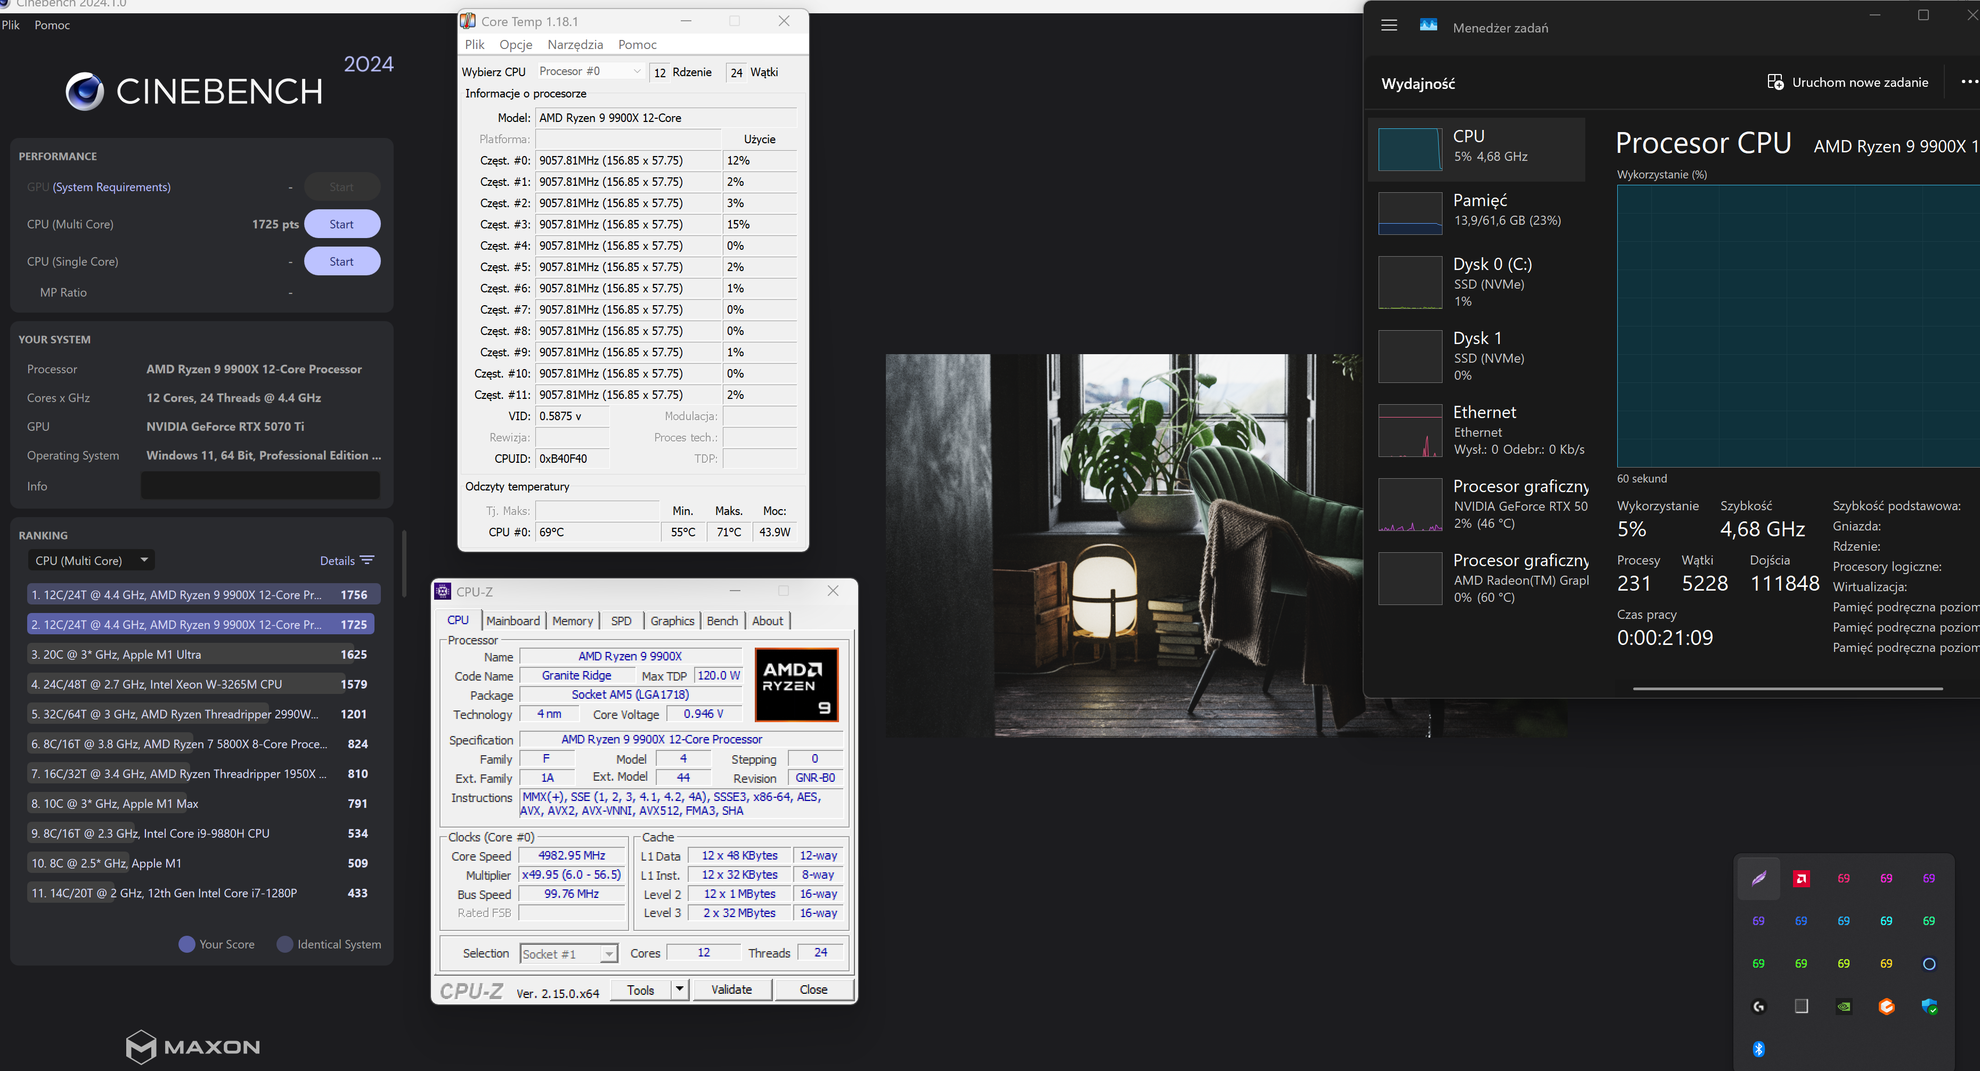Click the purple feather tray icon
Viewport: 1980px width, 1071px height.
pyautogui.click(x=1758, y=878)
